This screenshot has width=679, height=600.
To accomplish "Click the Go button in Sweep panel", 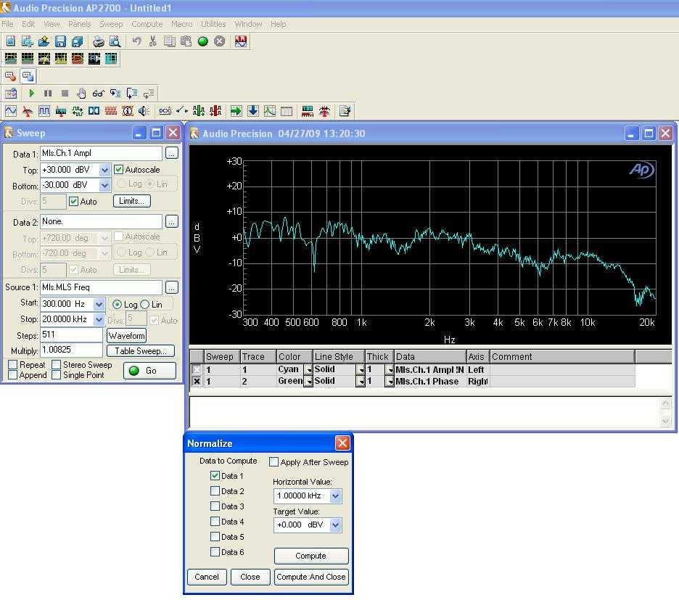I will (150, 371).
